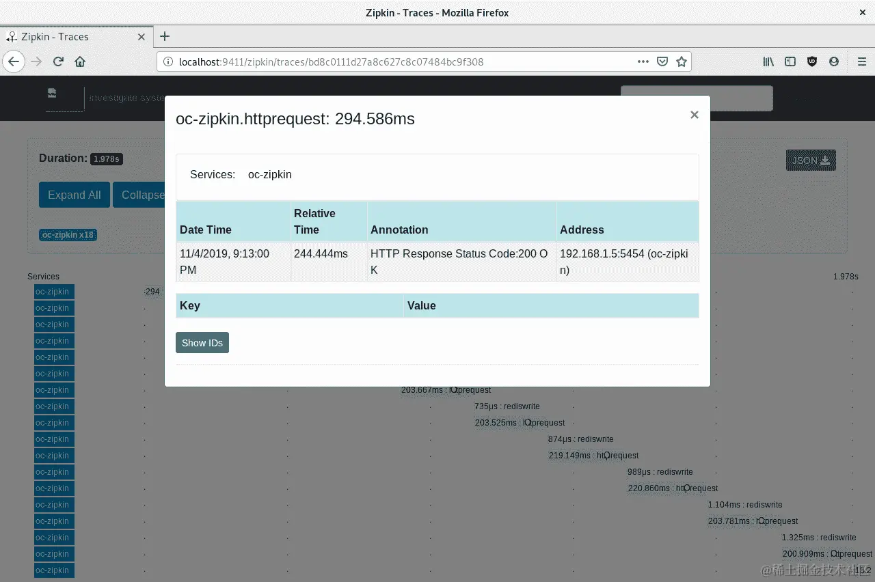Select the 1.325ms rediswrite span
Image resolution: width=875 pixels, height=582 pixels.
point(819,538)
